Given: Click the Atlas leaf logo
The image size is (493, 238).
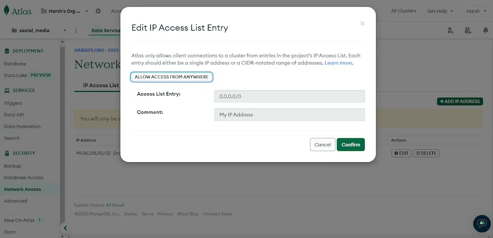Looking at the screenshot, I should point(7,11).
